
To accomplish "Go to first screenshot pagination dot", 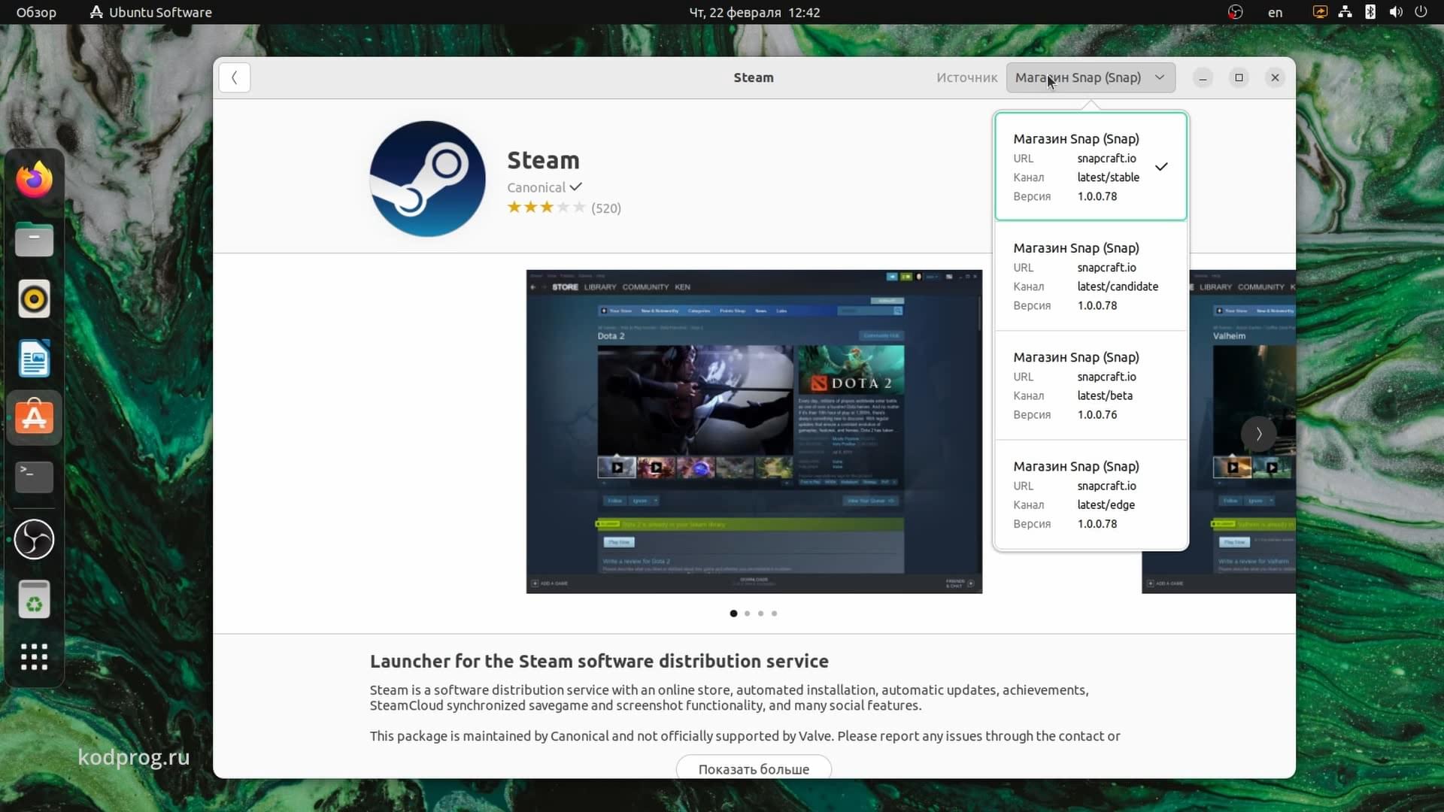I will click(x=733, y=614).
